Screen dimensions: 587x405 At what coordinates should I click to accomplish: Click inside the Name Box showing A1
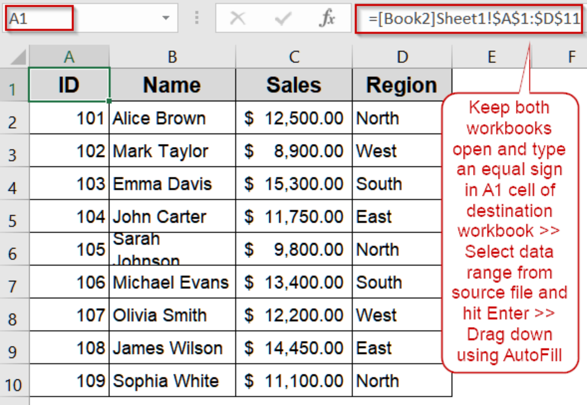click(x=38, y=17)
